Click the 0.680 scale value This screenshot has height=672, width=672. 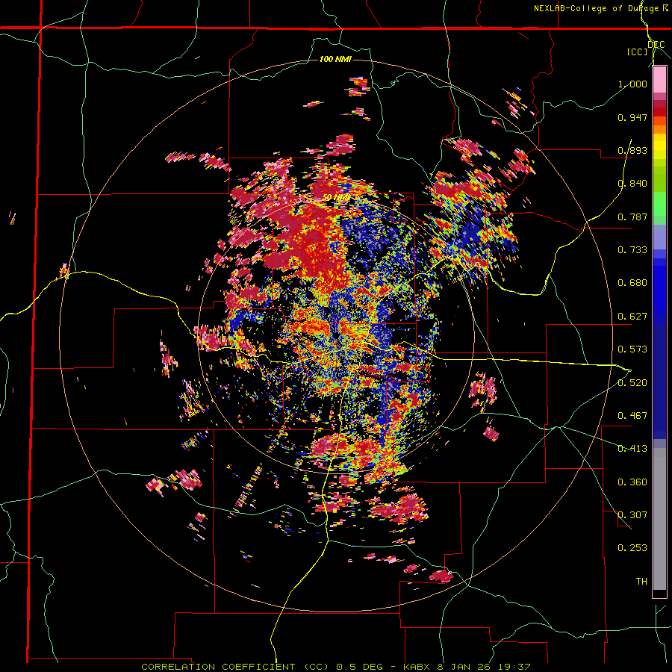coord(632,283)
